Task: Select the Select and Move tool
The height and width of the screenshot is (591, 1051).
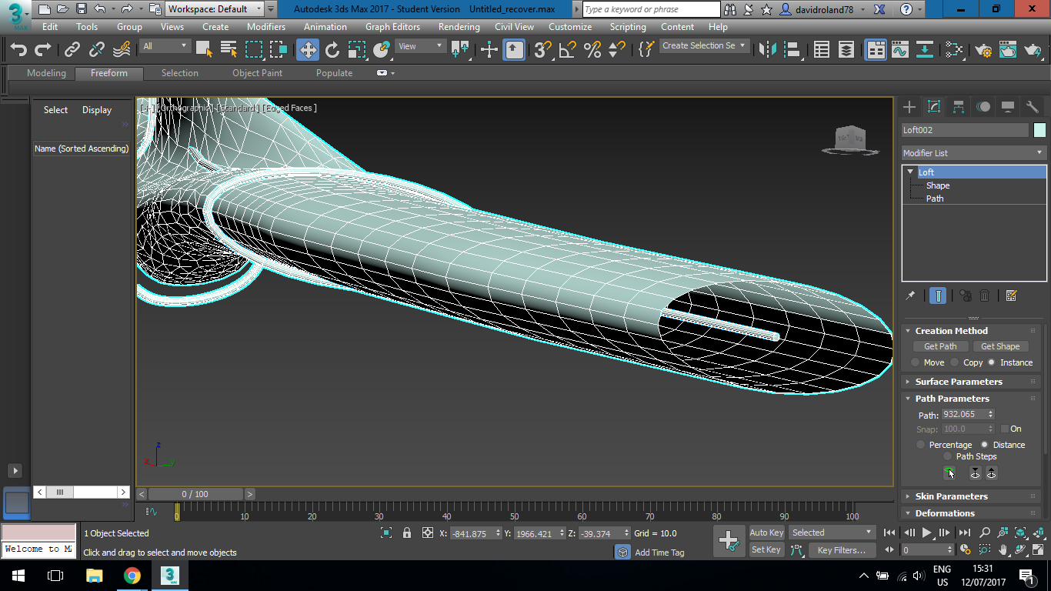Action: tap(308, 50)
